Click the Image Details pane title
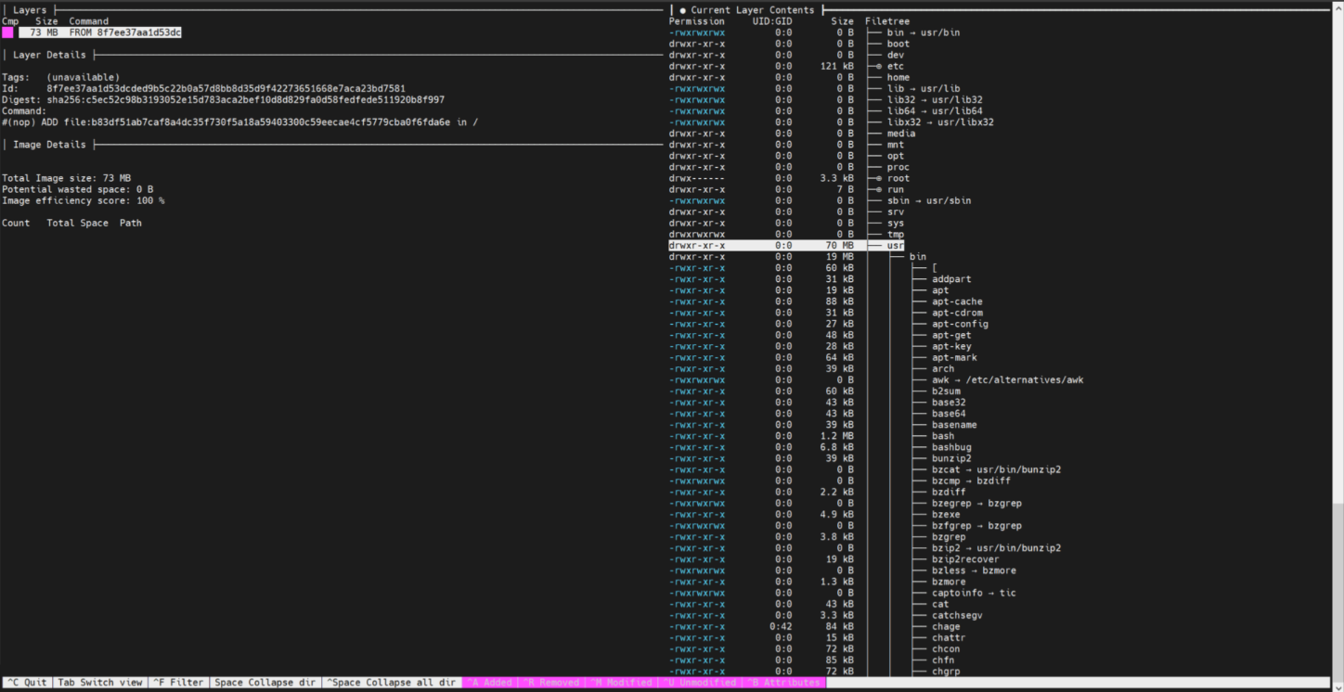This screenshot has width=1344, height=692. (x=49, y=145)
